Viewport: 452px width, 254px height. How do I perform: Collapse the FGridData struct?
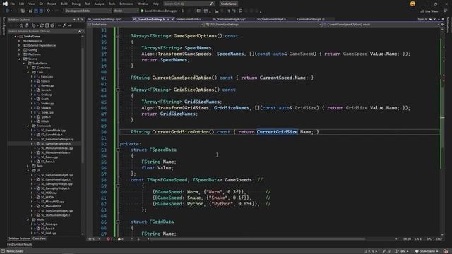(118, 222)
